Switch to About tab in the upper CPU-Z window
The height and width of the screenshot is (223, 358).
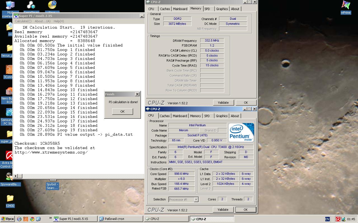pyautogui.click(x=235, y=9)
